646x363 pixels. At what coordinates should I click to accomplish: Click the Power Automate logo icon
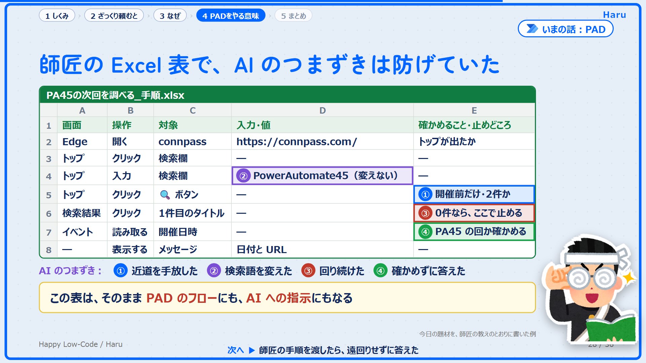[532, 29]
